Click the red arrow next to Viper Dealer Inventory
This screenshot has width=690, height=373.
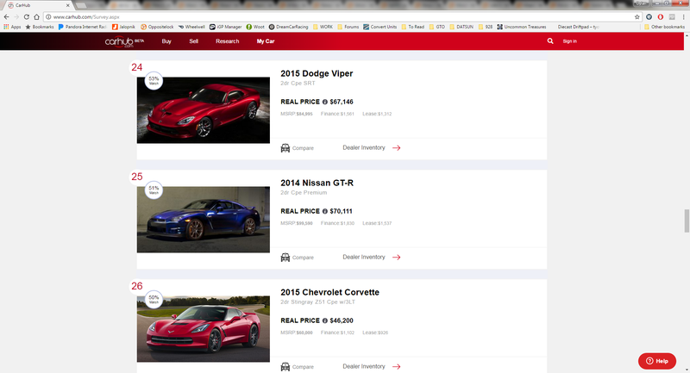point(397,148)
